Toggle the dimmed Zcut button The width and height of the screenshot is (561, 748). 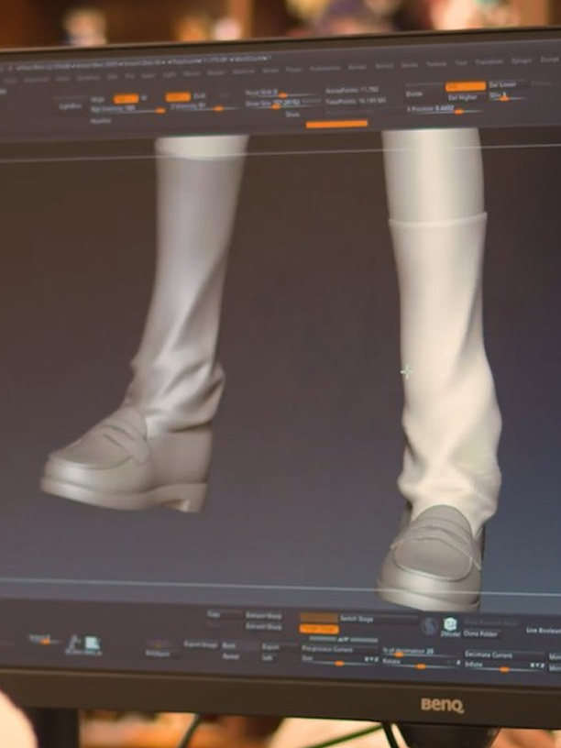coord(224,95)
